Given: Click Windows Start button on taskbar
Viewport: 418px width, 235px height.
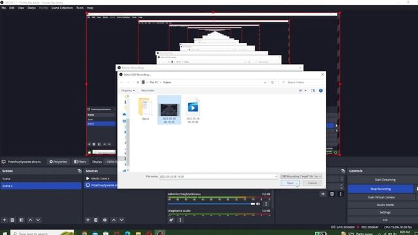Looking at the screenshot, I should (x=5, y=233).
